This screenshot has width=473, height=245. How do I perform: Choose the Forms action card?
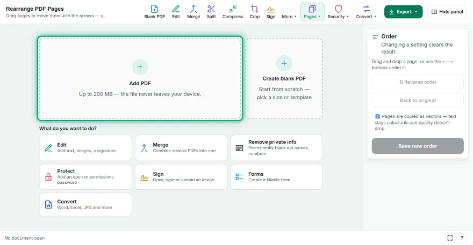click(276, 177)
